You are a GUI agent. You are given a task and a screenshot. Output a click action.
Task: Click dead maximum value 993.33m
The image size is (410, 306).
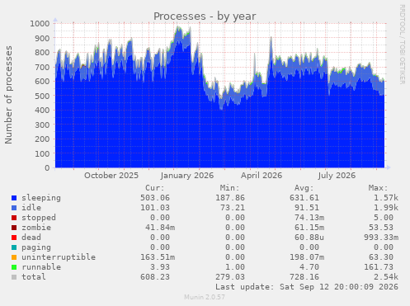pos(381,238)
